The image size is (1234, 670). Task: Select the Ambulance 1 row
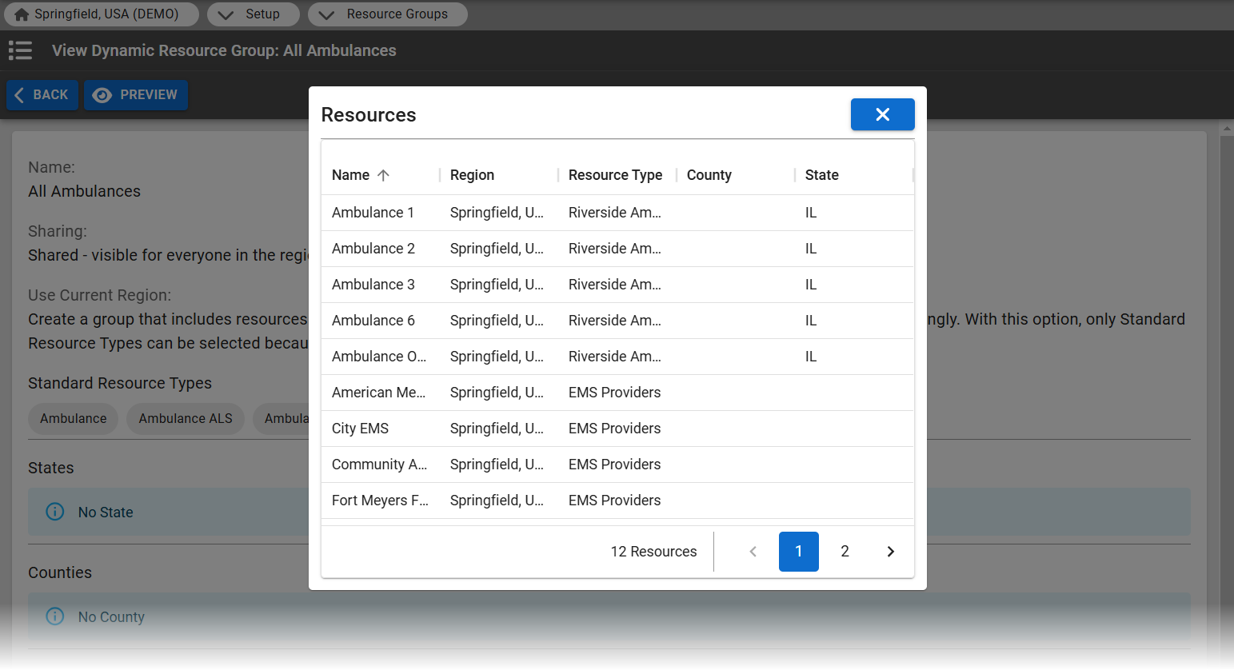click(x=373, y=213)
